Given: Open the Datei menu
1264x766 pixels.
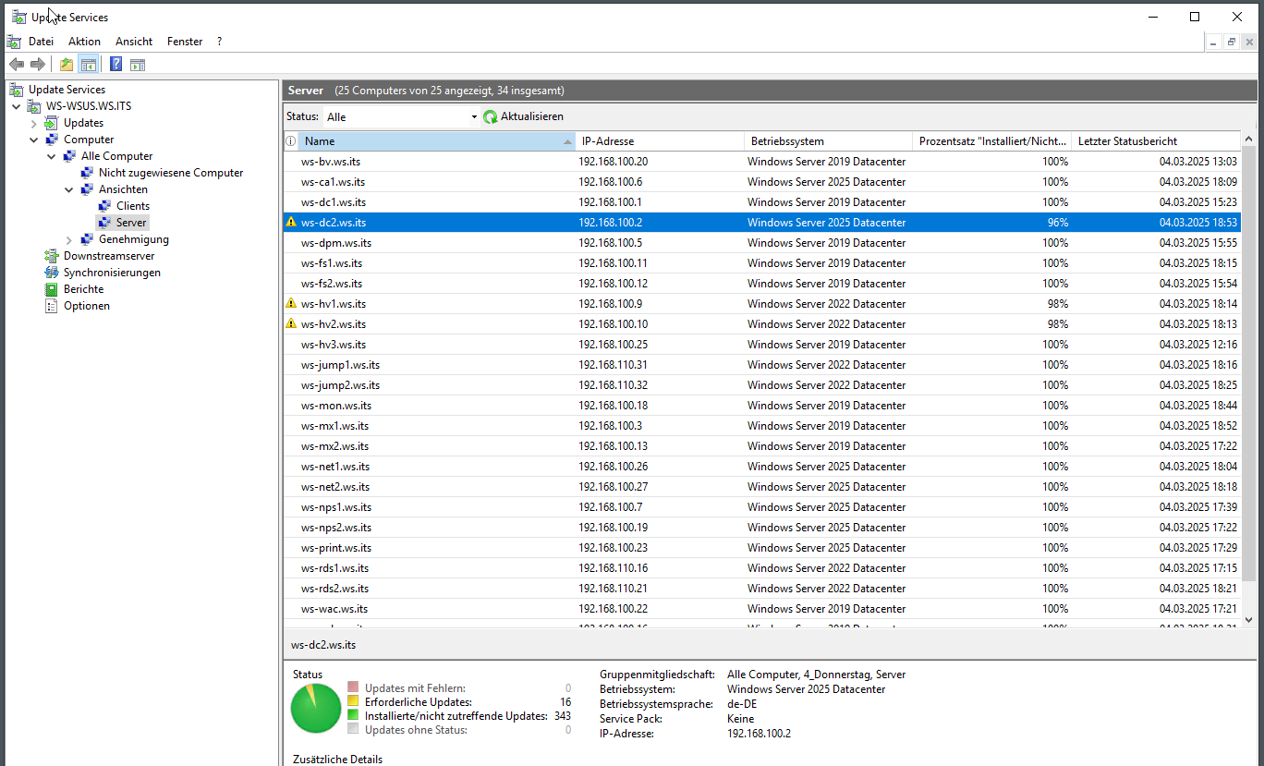Looking at the screenshot, I should 41,42.
